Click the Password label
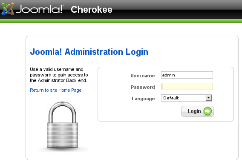Screen dimensions: 242x164 [143, 87]
